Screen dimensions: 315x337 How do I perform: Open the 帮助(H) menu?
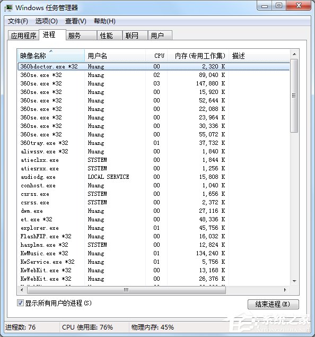[x=104, y=21]
